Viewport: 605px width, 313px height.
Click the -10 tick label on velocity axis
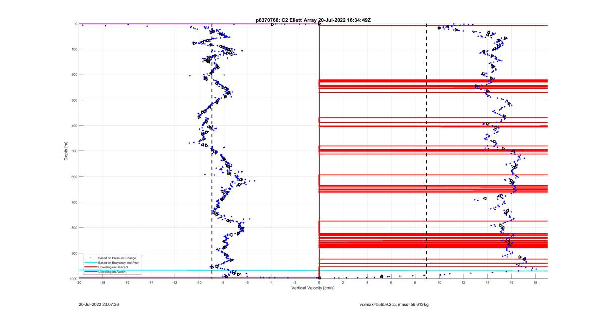click(x=199, y=283)
